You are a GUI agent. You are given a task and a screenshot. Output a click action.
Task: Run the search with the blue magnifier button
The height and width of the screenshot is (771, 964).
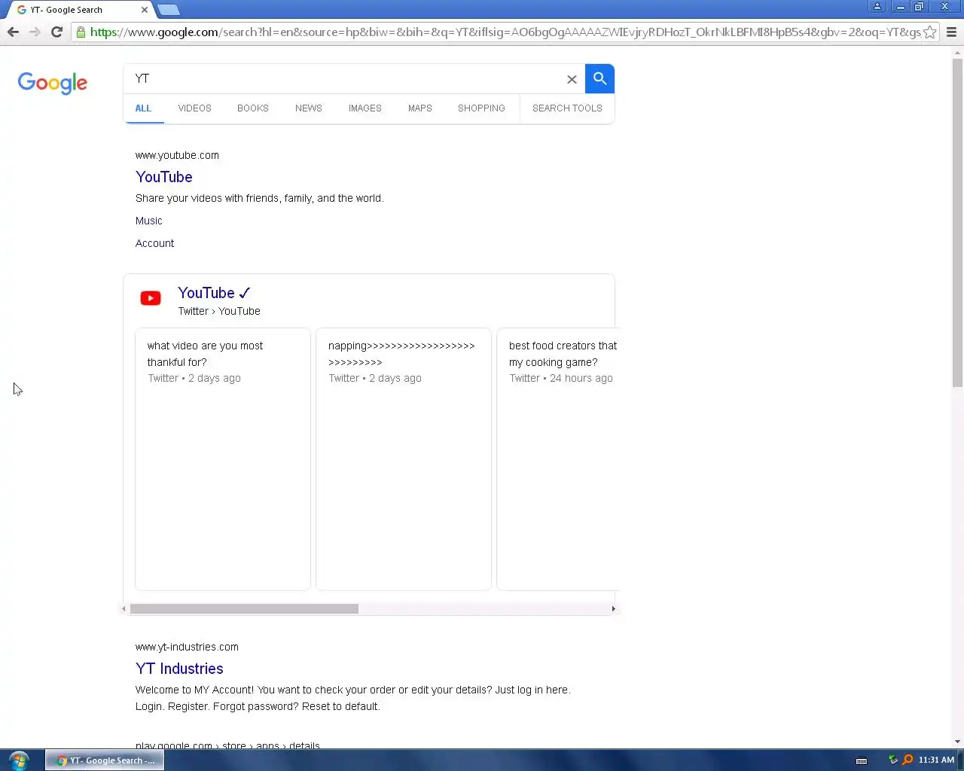click(x=599, y=78)
